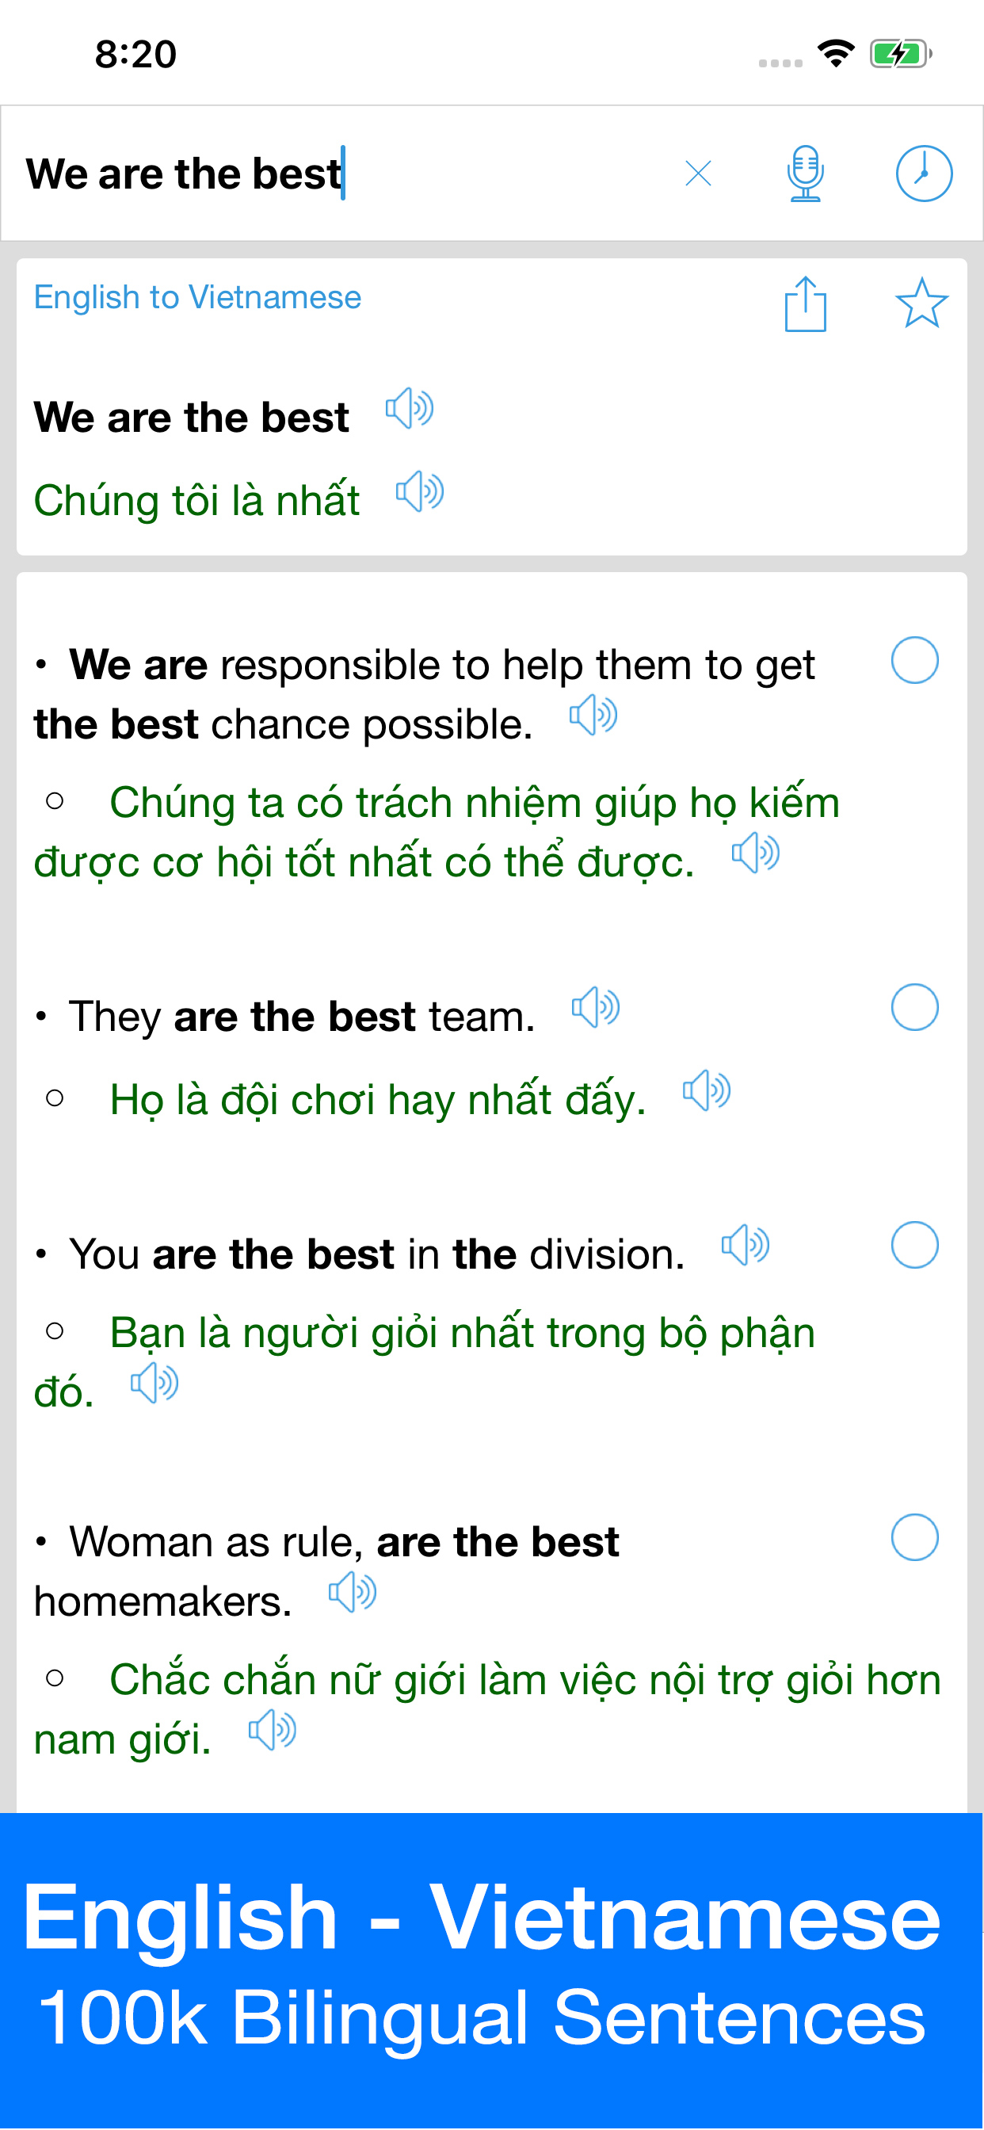Clear the search field with X icon
The height and width of the screenshot is (2130, 984).
(x=697, y=173)
